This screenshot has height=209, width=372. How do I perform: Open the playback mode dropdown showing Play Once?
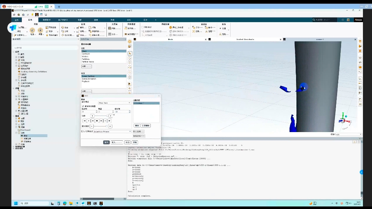click(114, 103)
